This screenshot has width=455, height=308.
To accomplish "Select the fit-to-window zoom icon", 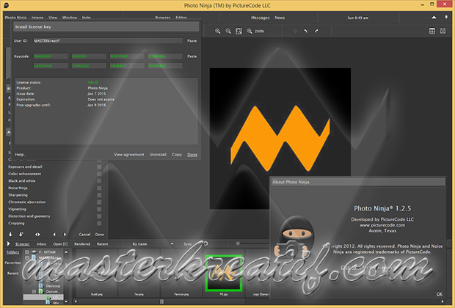I will pos(239,31).
